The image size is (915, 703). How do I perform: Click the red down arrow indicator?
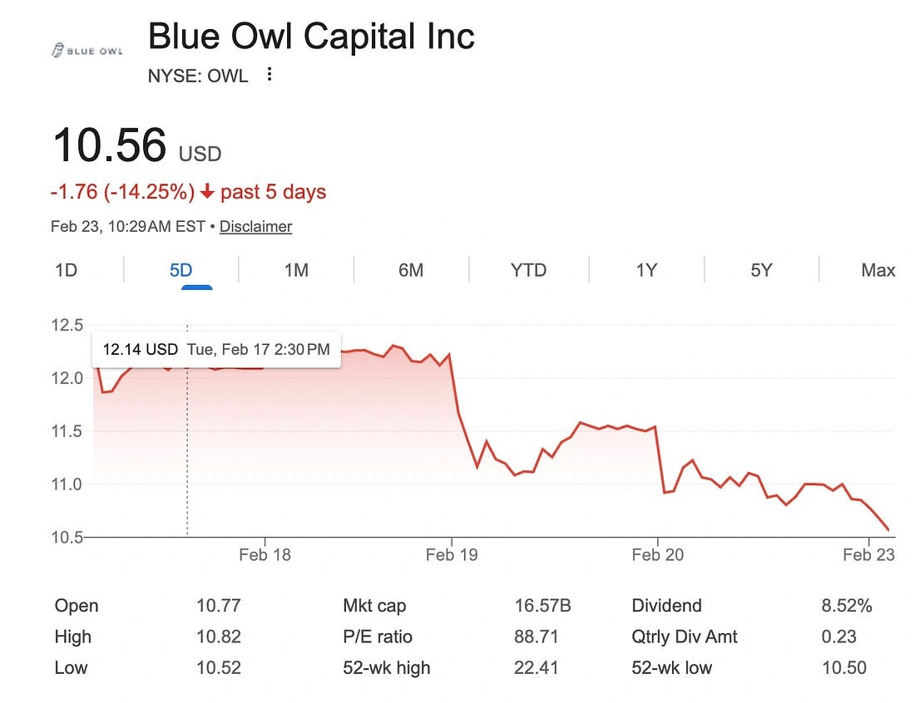coord(207,192)
